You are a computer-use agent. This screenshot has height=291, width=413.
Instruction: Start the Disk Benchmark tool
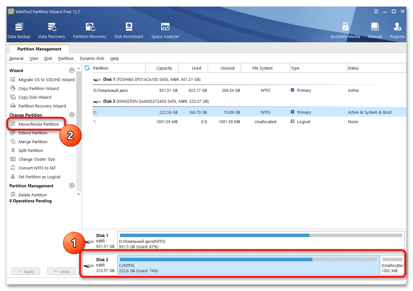[x=129, y=30]
